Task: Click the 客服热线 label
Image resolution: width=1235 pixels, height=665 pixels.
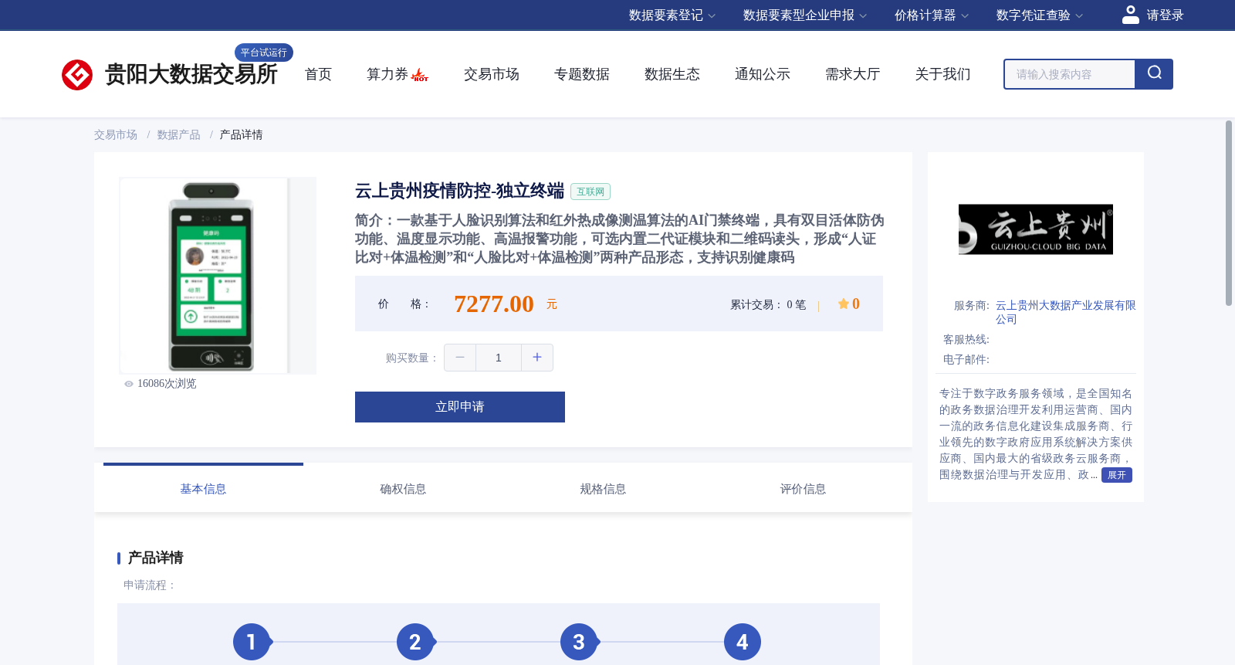Action: tap(966, 340)
